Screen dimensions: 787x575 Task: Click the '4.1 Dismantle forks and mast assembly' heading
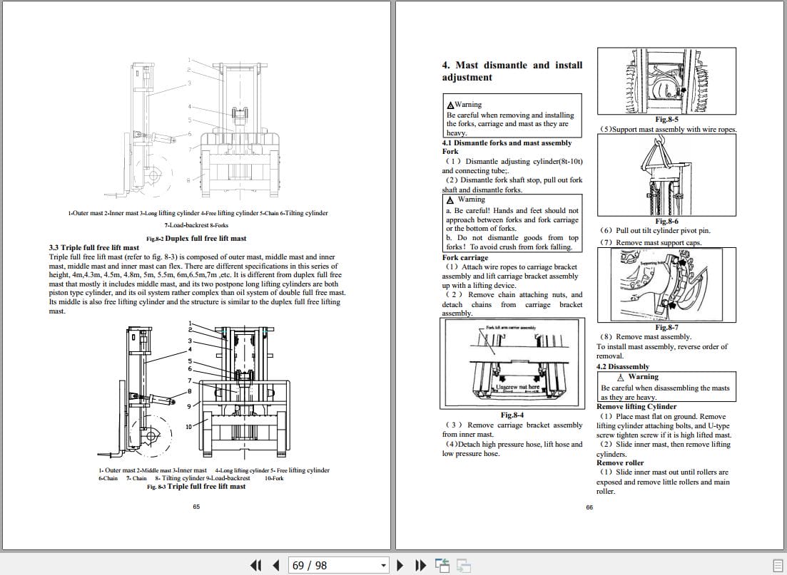click(x=507, y=143)
